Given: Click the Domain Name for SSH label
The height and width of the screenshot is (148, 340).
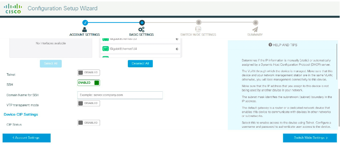Looking at the screenshot, I should coord(23,95).
